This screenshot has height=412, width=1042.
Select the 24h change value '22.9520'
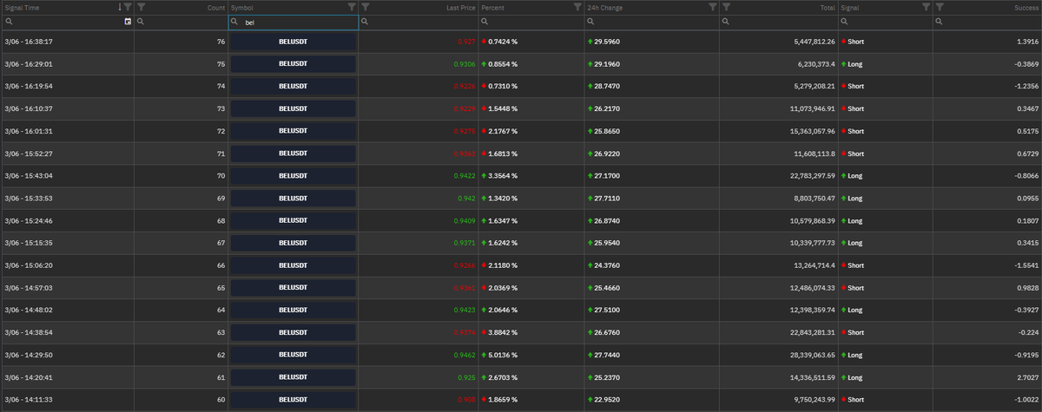pyautogui.click(x=607, y=399)
